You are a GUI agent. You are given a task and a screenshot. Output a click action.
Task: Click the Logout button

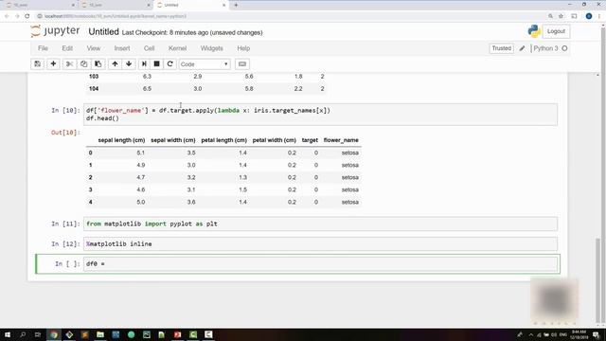tap(556, 31)
